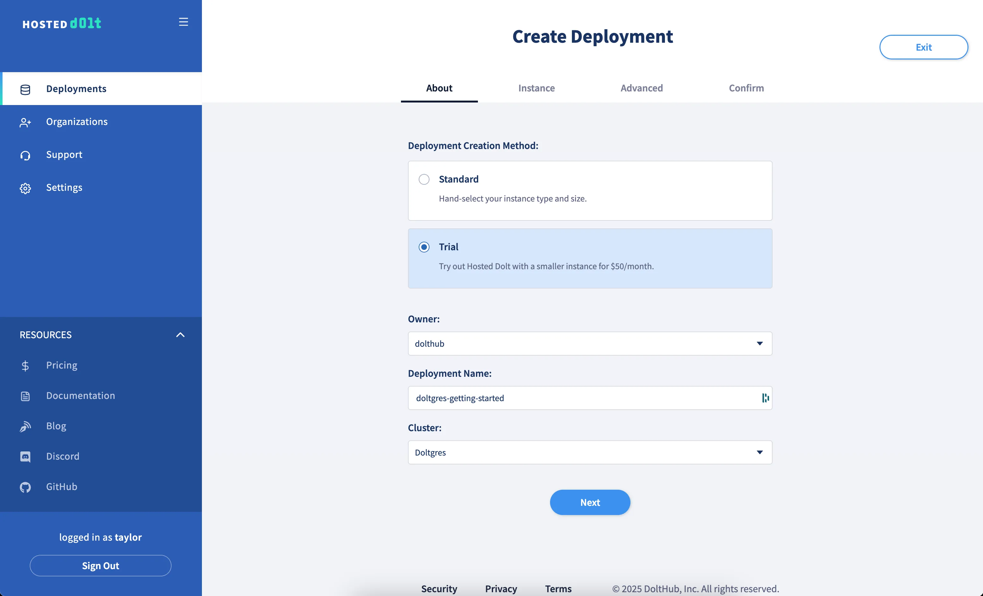This screenshot has width=983, height=596.
Task: Switch to the Advanced tab
Action: tap(641, 88)
